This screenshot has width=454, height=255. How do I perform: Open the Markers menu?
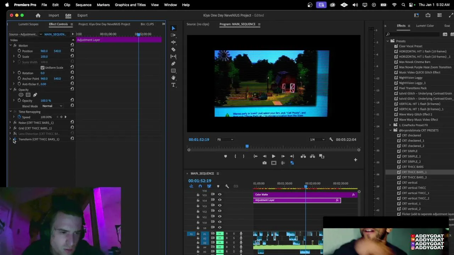(x=103, y=5)
